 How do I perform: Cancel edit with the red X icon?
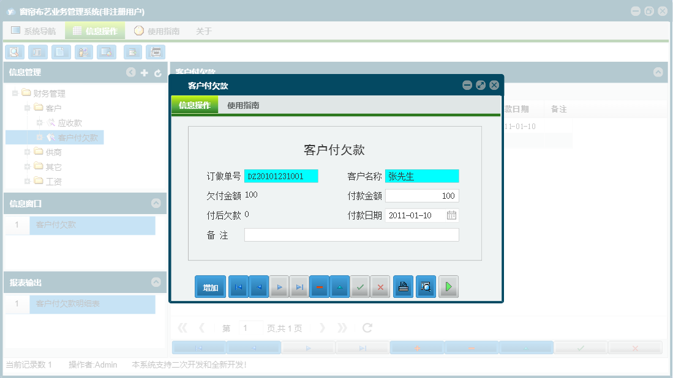[380, 286]
